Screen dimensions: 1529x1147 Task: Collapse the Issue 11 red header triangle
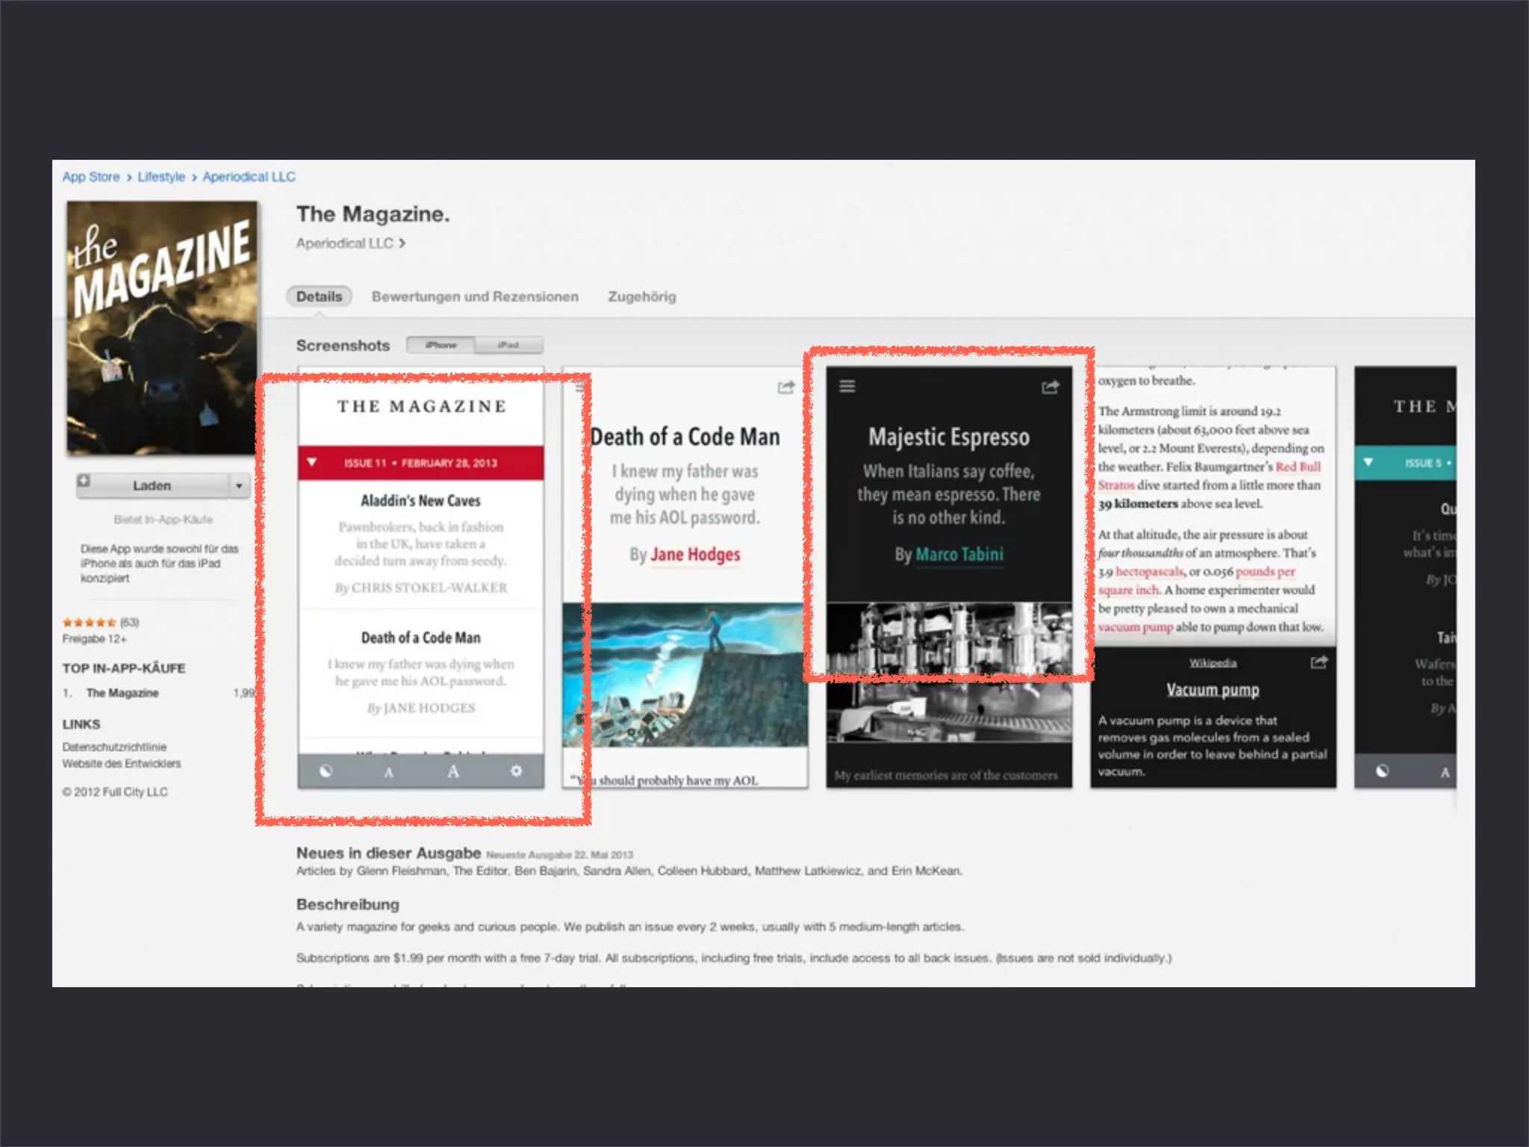[312, 462]
